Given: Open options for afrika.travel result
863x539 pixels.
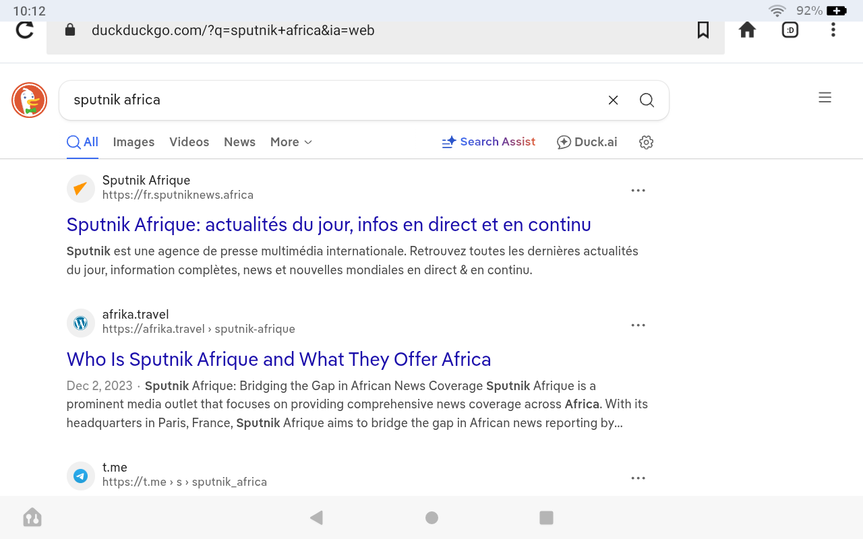Looking at the screenshot, I should click(x=638, y=325).
